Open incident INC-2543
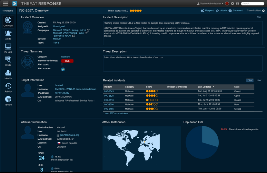Image resolution: width=267 pixels, height=173 pixels. (x=109, y=91)
